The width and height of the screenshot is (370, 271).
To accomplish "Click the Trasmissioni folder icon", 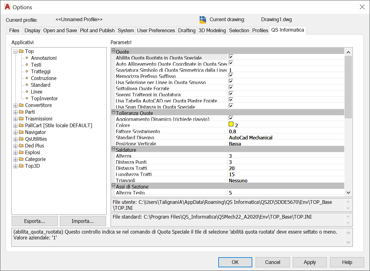I will click(21, 119).
